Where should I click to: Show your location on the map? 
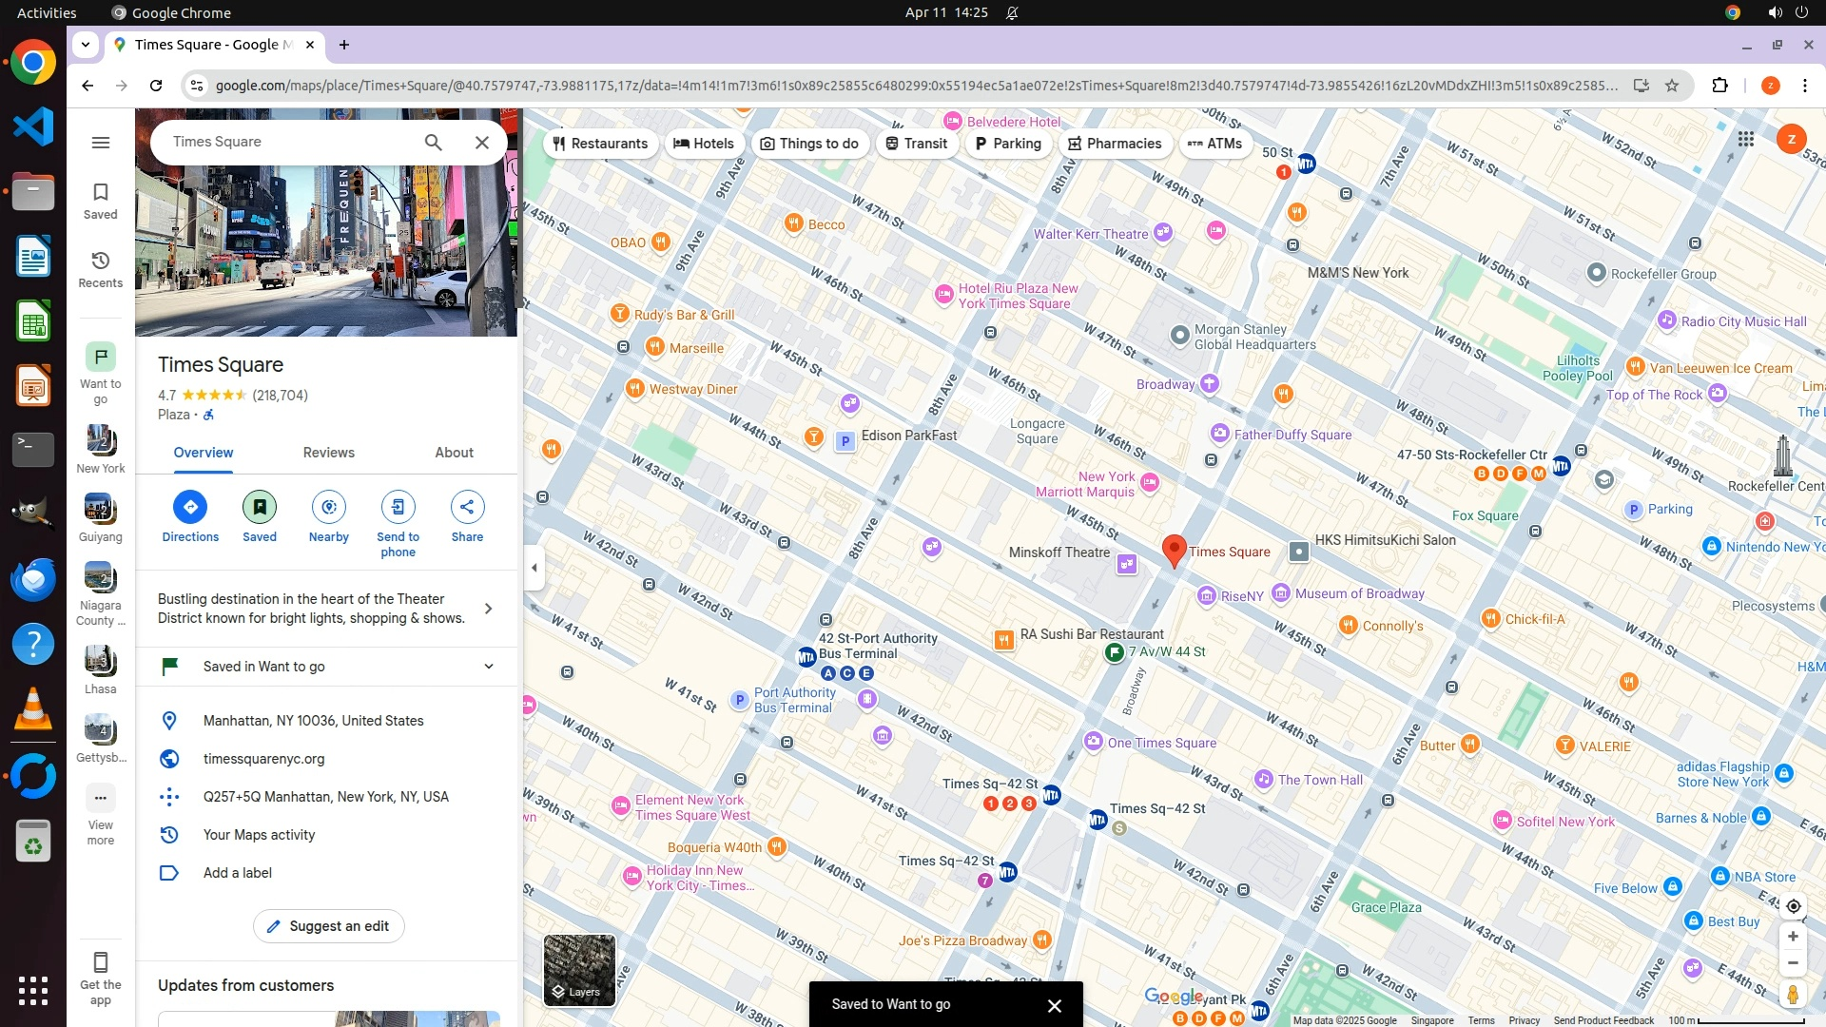point(1793,906)
